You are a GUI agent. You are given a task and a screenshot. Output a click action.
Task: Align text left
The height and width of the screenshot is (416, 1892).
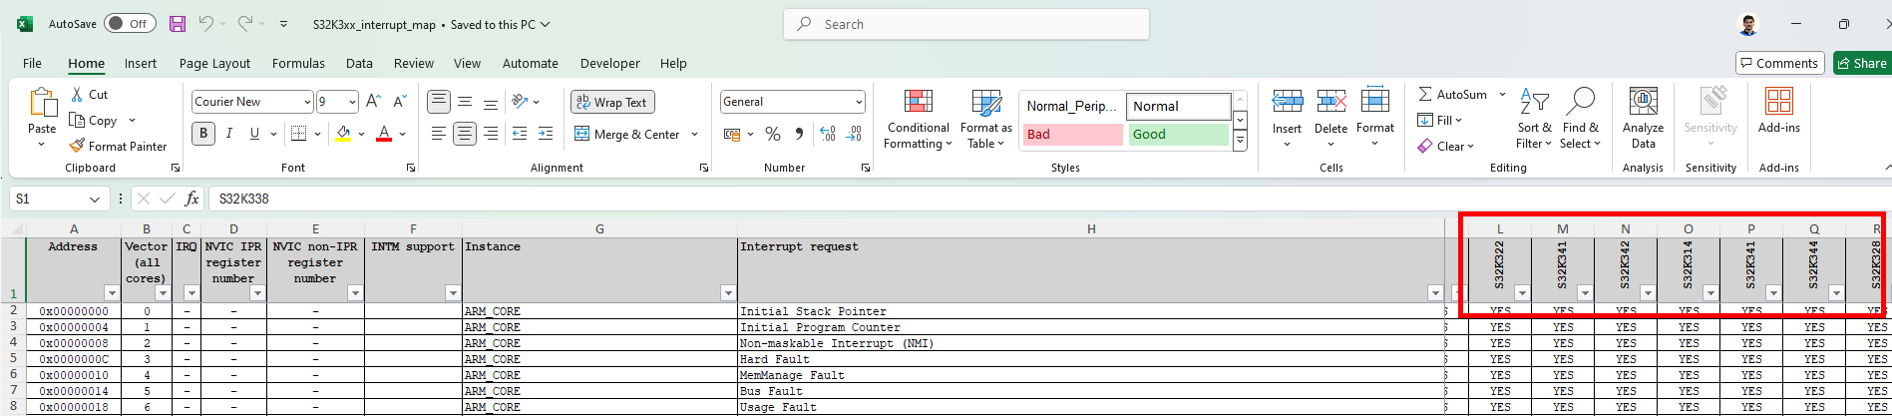pyautogui.click(x=439, y=134)
